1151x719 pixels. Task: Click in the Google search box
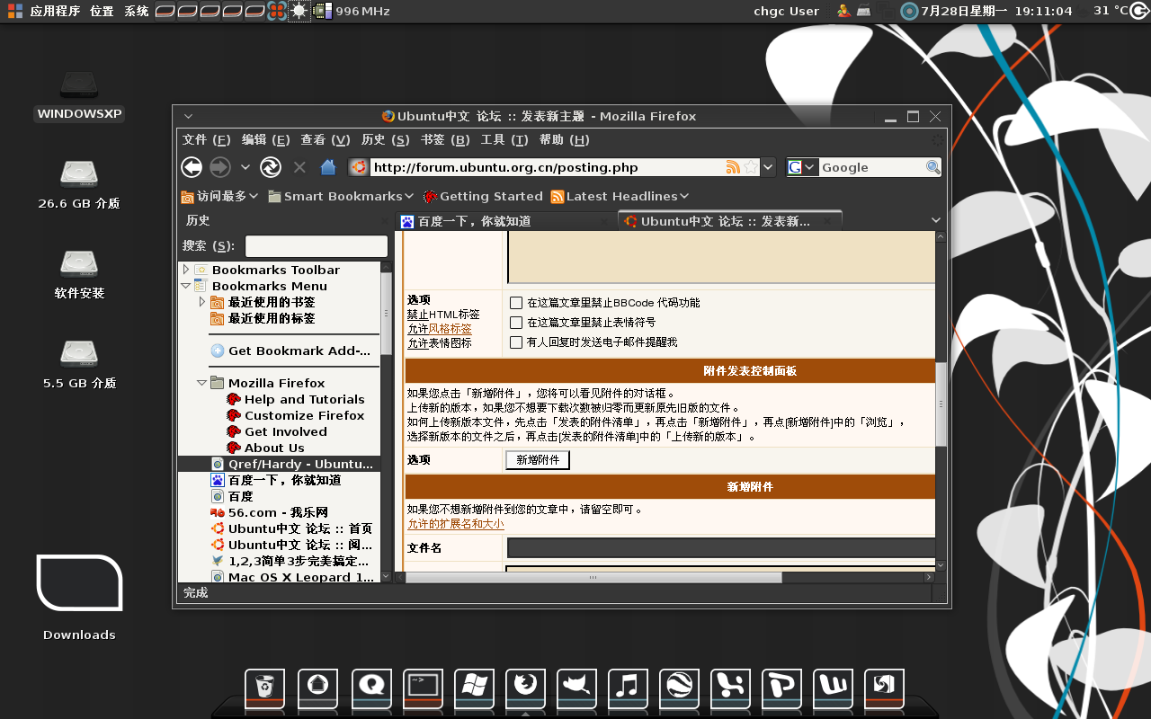(871, 167)
